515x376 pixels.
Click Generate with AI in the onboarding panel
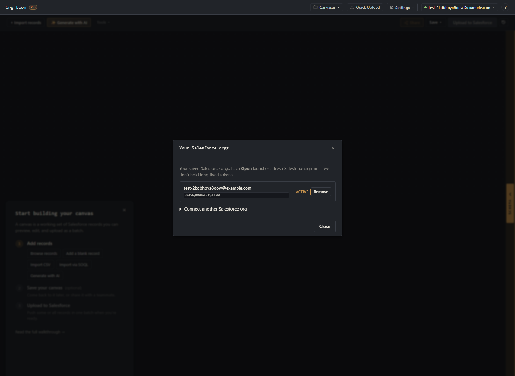point(45,276)
